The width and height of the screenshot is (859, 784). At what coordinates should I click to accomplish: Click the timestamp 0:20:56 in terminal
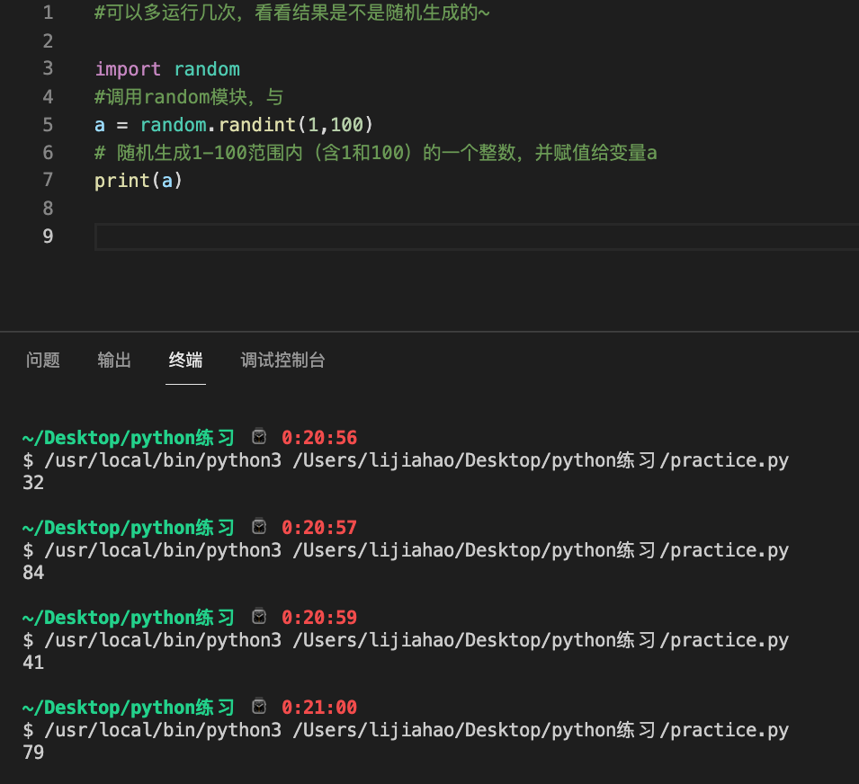point(318,438)
